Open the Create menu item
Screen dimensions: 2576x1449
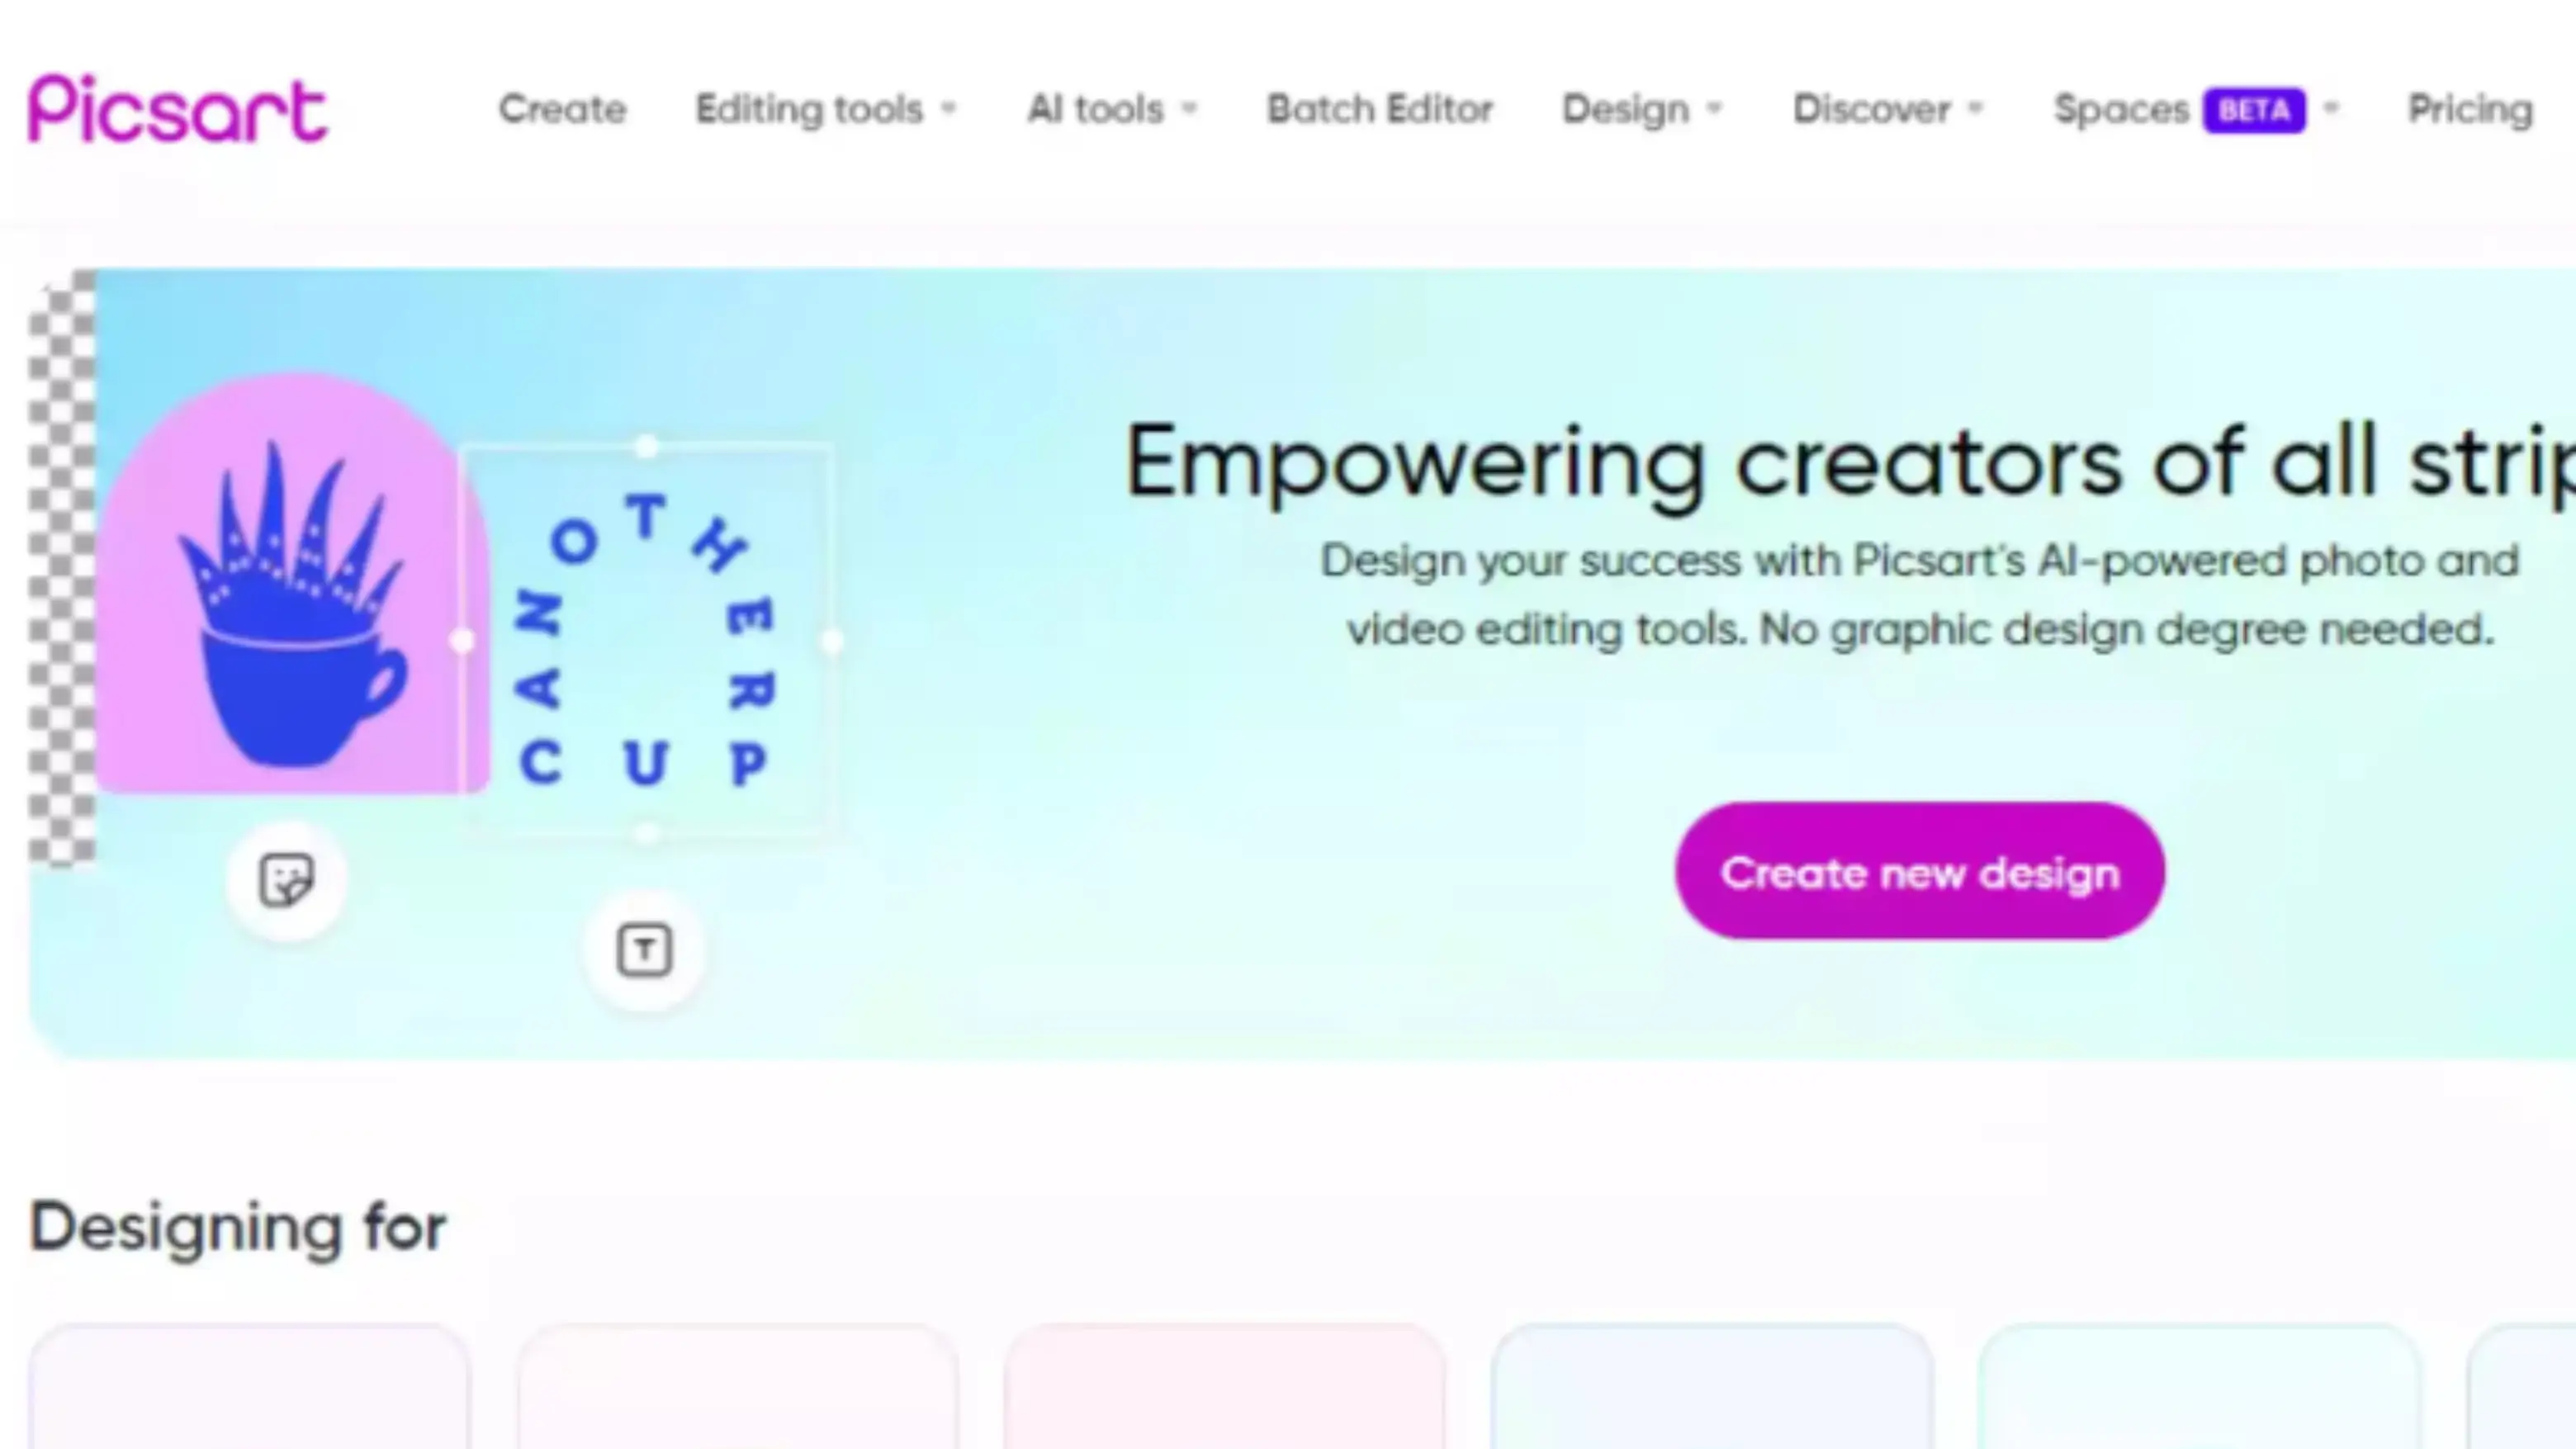(562, 109)
